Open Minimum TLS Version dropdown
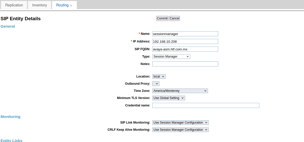This screenshot has height=142, width=304. pyautogui.click(x=169, y=98)
